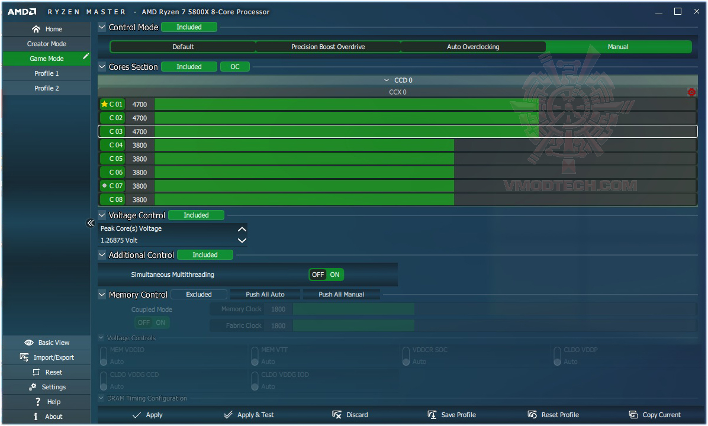
Task: Decrease Peak Core(s) Voltage with down arrow
Action: tap(242, 241)
